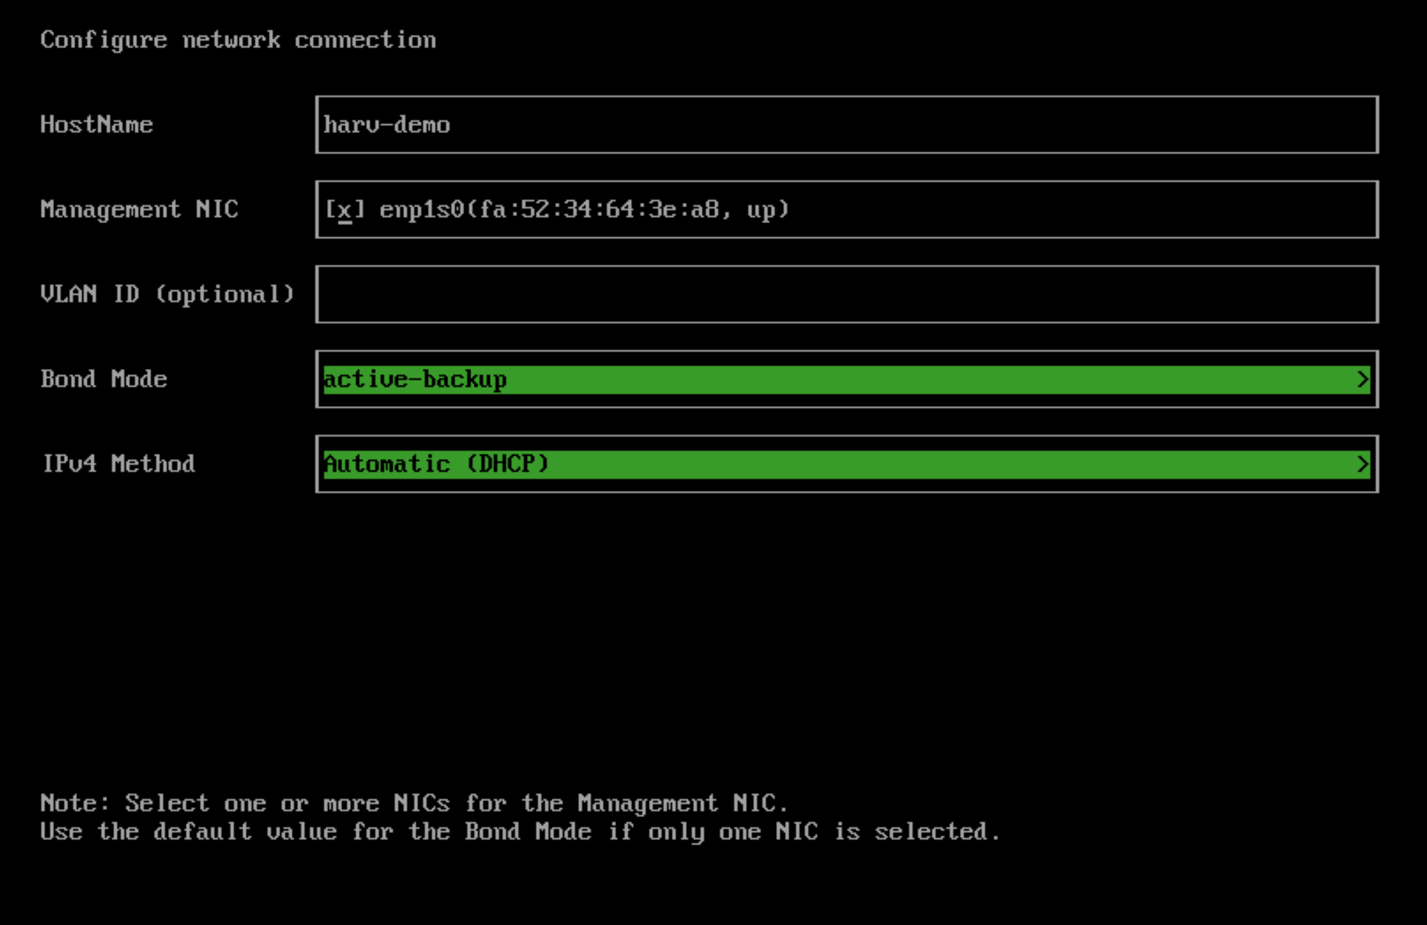
Task: Click the HostName label
Action: click(x=97, y=125)
